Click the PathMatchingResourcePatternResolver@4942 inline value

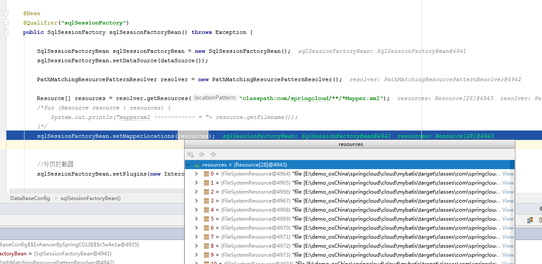452,79
